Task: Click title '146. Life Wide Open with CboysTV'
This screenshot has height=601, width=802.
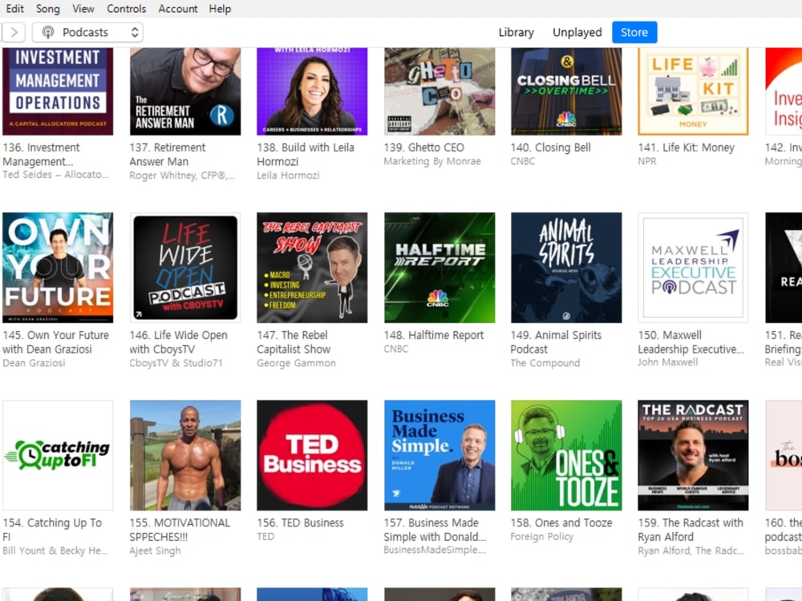Action: click(x=179, y=342)
